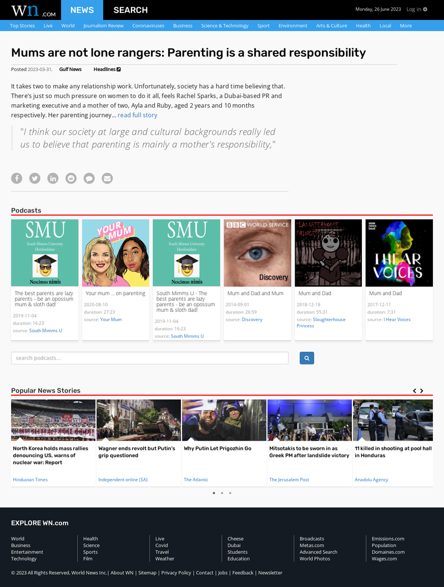Open Top Stories in navigation bar
This screenshot has height=587, width=444.
pos(22,26)
